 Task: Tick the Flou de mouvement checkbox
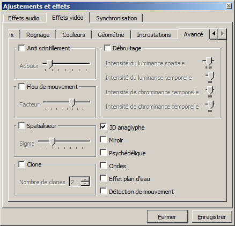click(x=21, y=87)
